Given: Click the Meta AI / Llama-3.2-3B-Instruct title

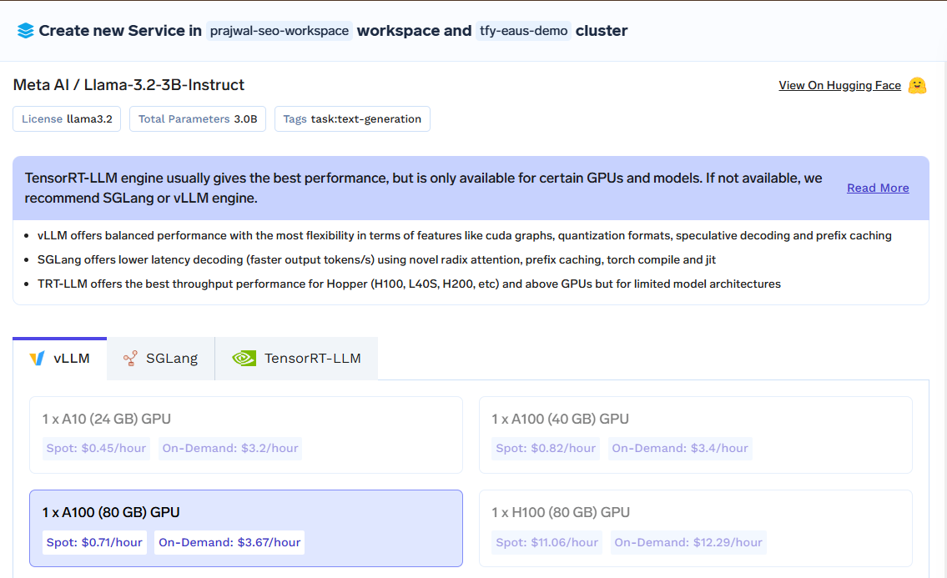Looking at the screenshot, I should (128, 84).
